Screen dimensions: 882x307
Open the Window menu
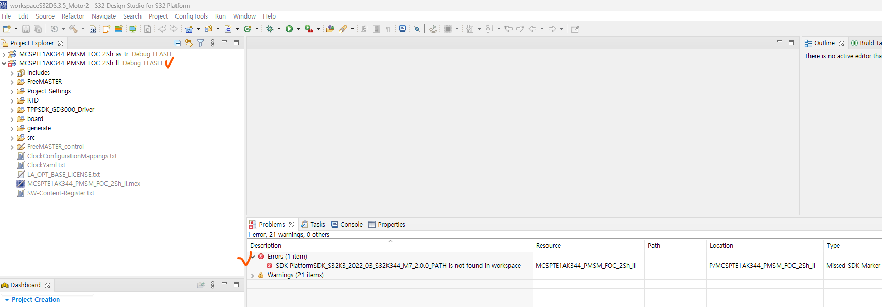coord(244,16)
